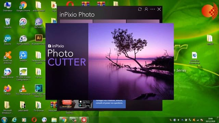Select the Animation document file on desktop
Viewport: 219px width, 123px height.
point(195,58)
